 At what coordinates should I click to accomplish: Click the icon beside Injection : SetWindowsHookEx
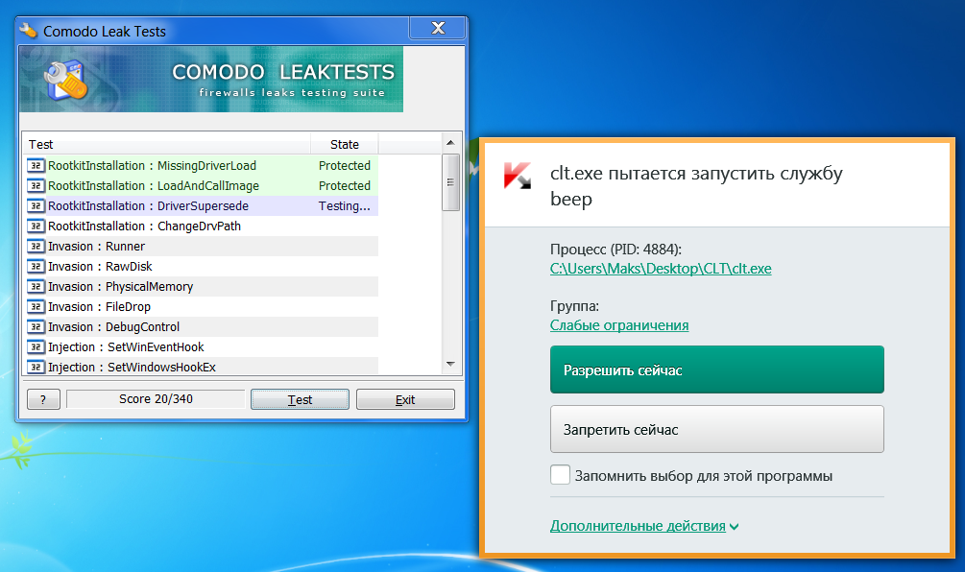tap(36, 368)
